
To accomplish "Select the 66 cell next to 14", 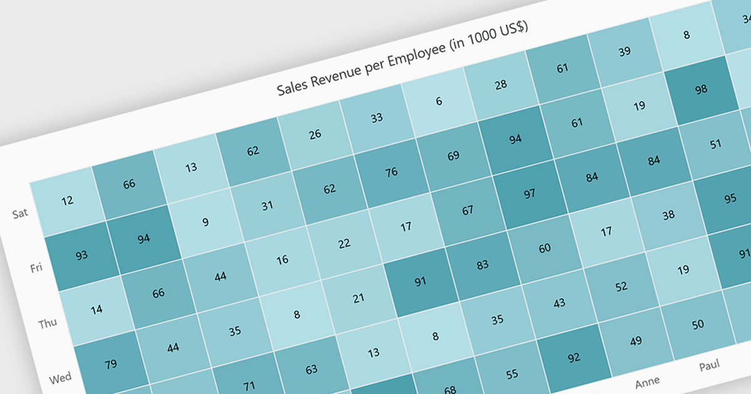I will coord(158,293).
